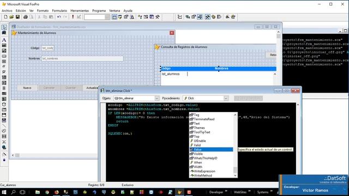Screen dimensions: 349x196
Task: Select the Text Box control tool
Action: click(x=4, y=45)
